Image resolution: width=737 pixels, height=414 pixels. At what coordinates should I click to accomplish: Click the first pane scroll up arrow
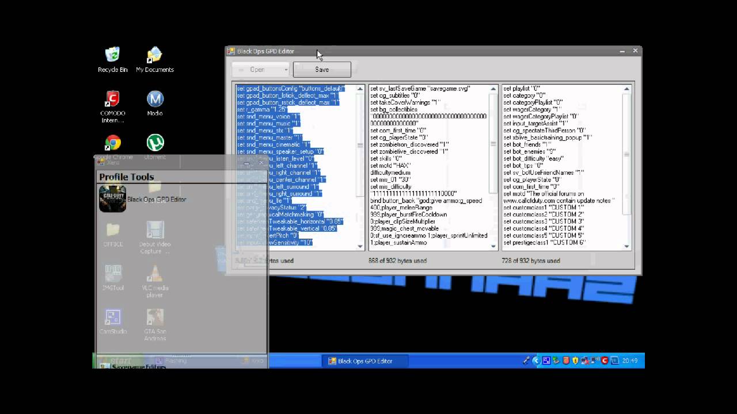click(x=361, y=89)
